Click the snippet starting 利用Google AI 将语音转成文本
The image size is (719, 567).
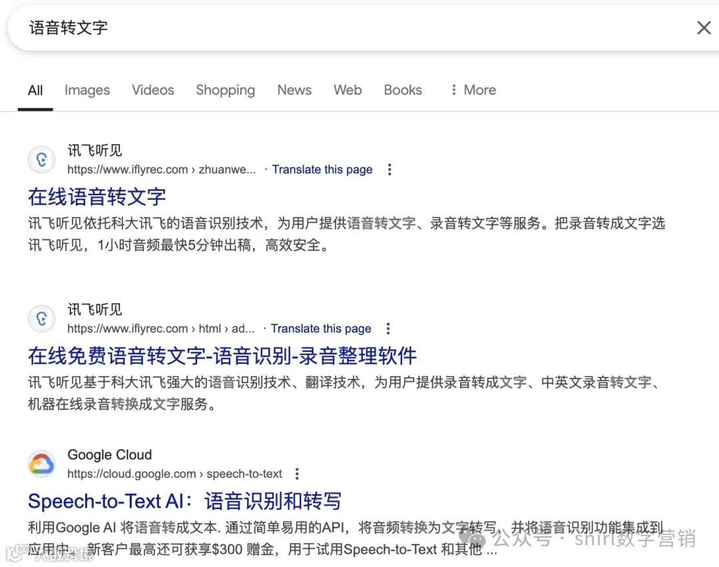tap(347, 538)
